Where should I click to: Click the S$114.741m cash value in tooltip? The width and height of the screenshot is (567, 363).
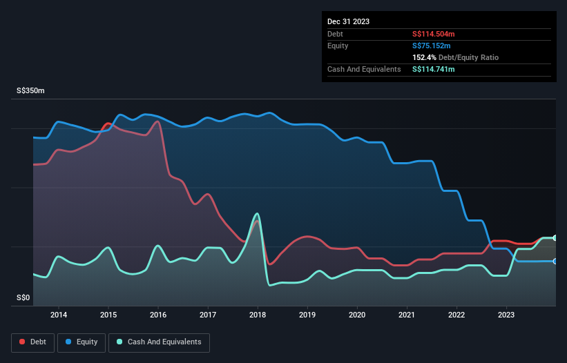433,69
